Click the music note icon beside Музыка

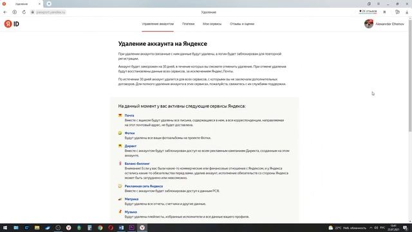pos(120,211)
